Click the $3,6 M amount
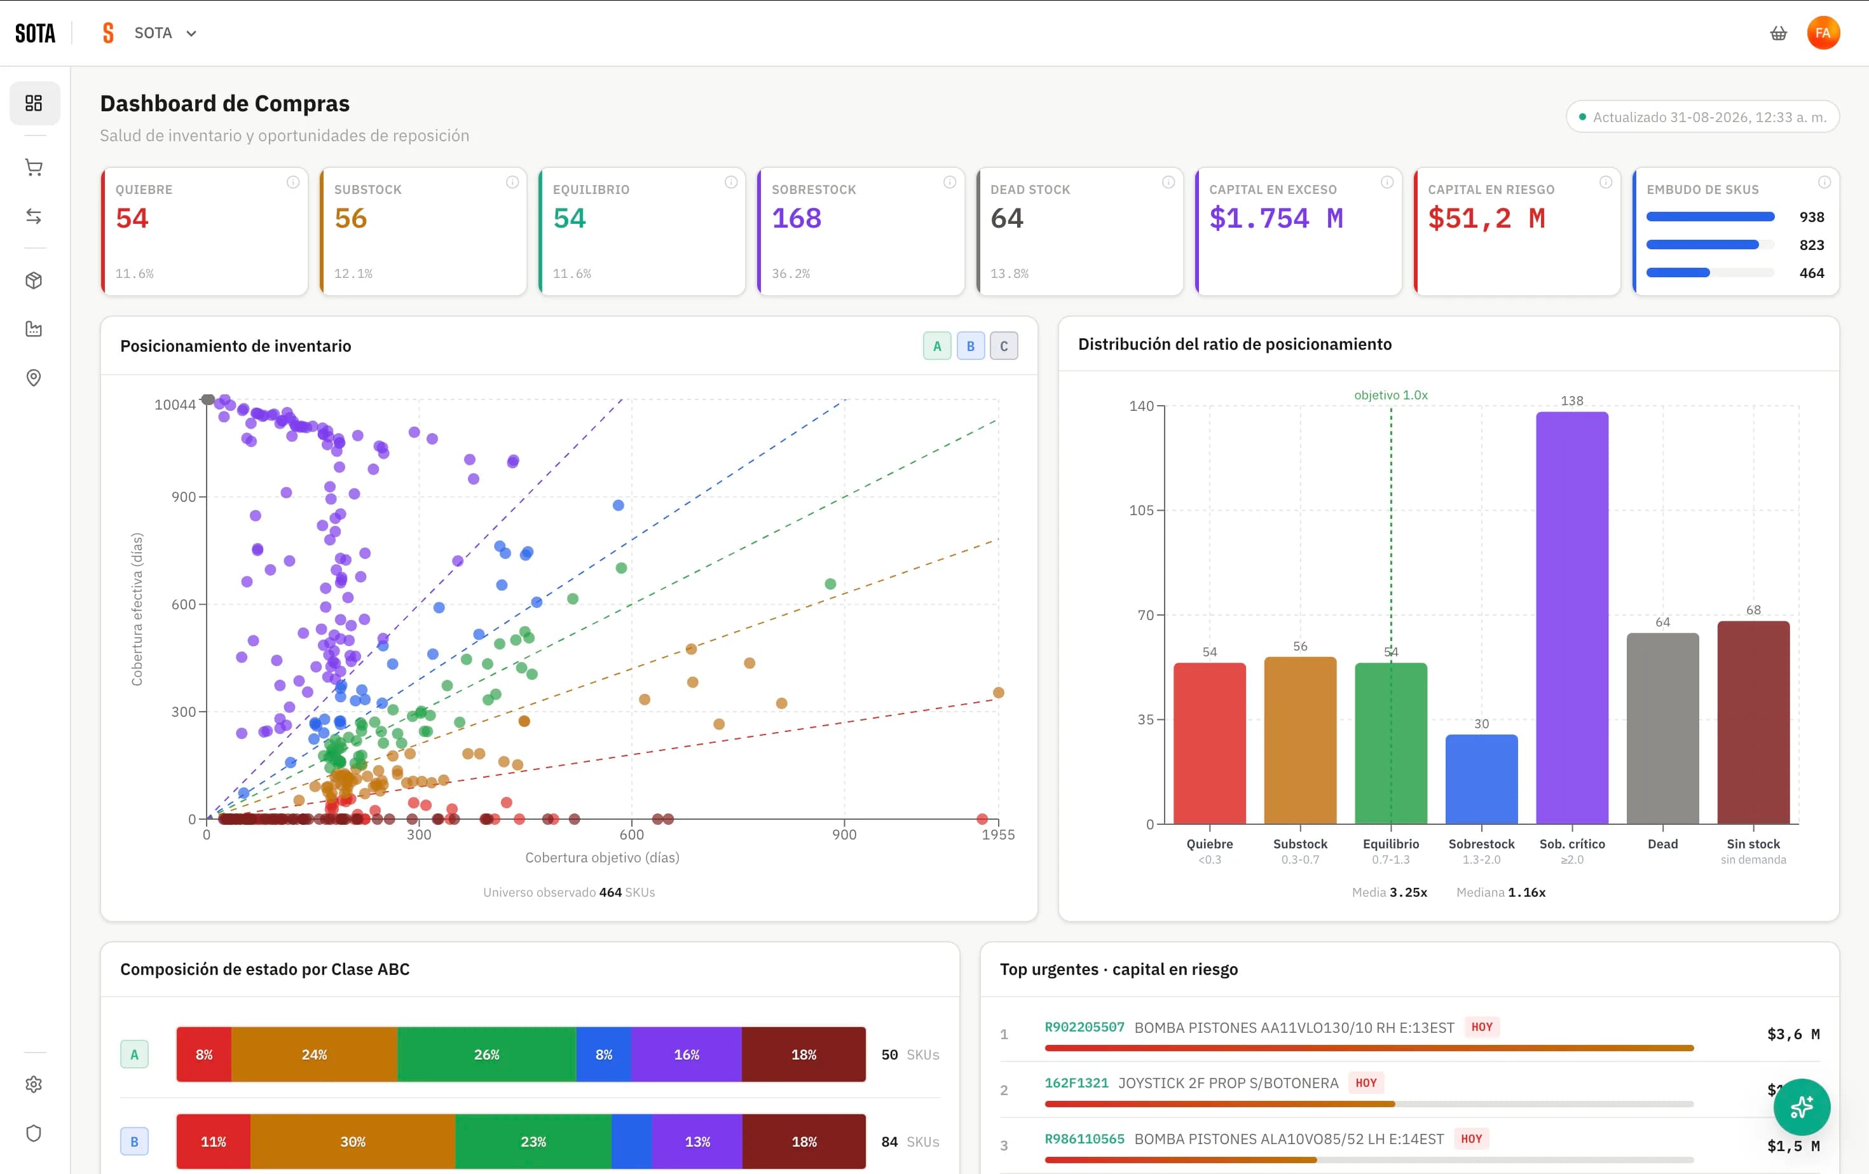The height and width of the screenshot is (1174, 1869). 1793,1034
